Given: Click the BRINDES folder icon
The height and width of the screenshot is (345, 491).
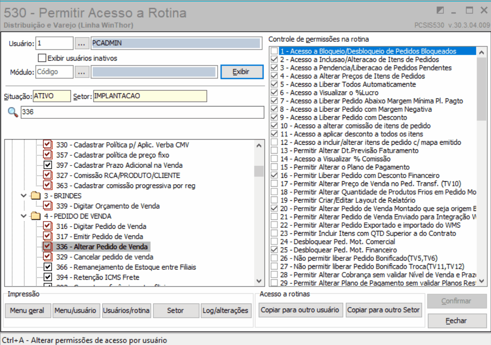Looking at the screenshot, I should (x=36, y=196).
